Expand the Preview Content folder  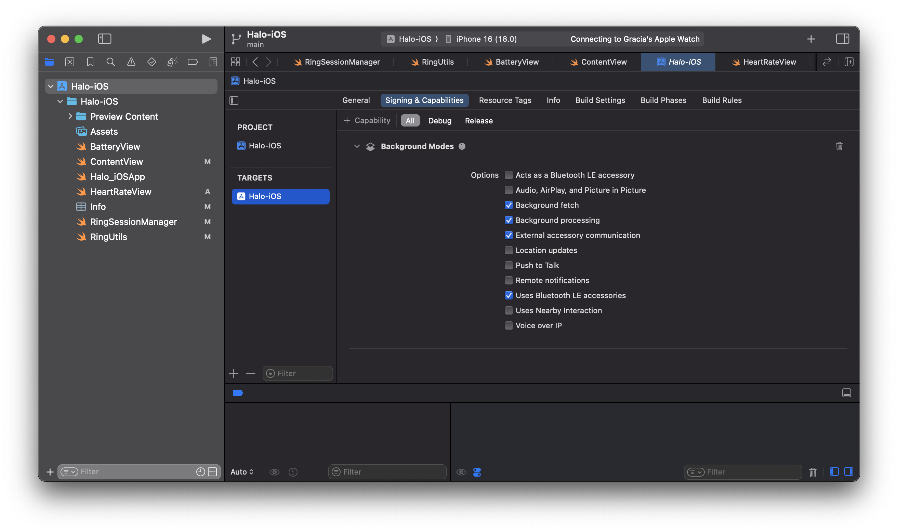tap(70, 116)
